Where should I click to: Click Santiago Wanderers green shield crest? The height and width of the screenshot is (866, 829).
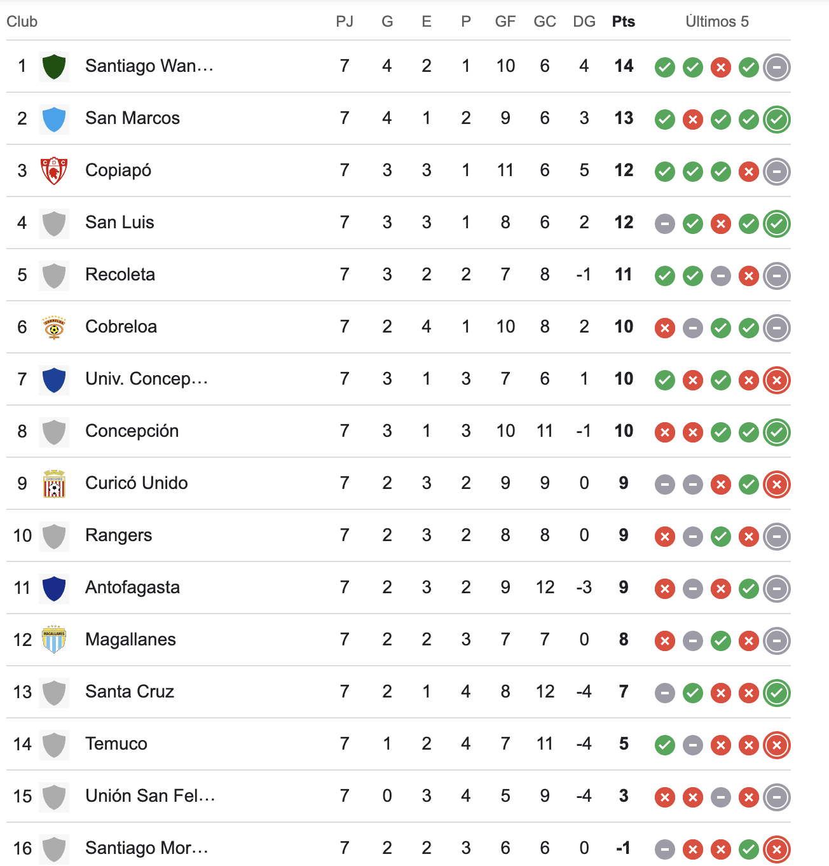tap(54, 66)
